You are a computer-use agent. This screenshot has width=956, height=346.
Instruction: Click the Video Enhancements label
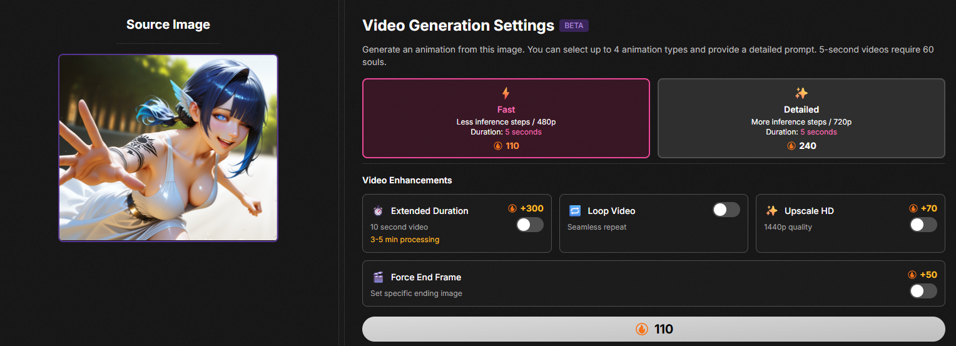407,180
